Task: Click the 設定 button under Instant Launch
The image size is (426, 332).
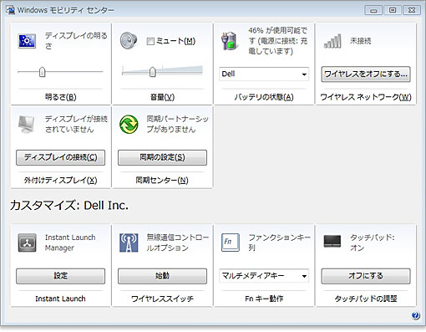Action: 60,276
